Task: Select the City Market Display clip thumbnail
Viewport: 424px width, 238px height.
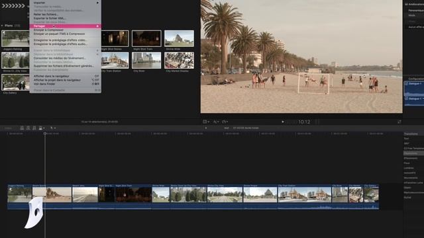Action: (179, 60)
